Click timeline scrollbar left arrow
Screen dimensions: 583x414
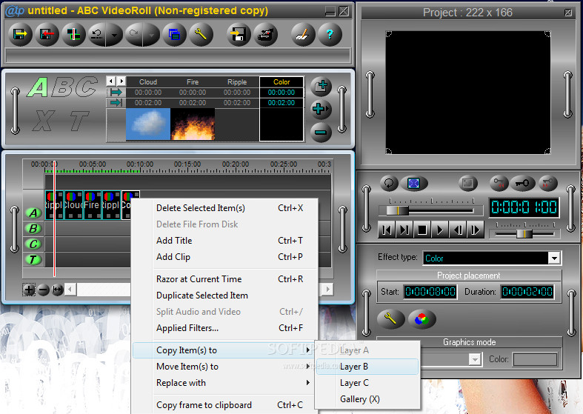(x=70, y=290)
